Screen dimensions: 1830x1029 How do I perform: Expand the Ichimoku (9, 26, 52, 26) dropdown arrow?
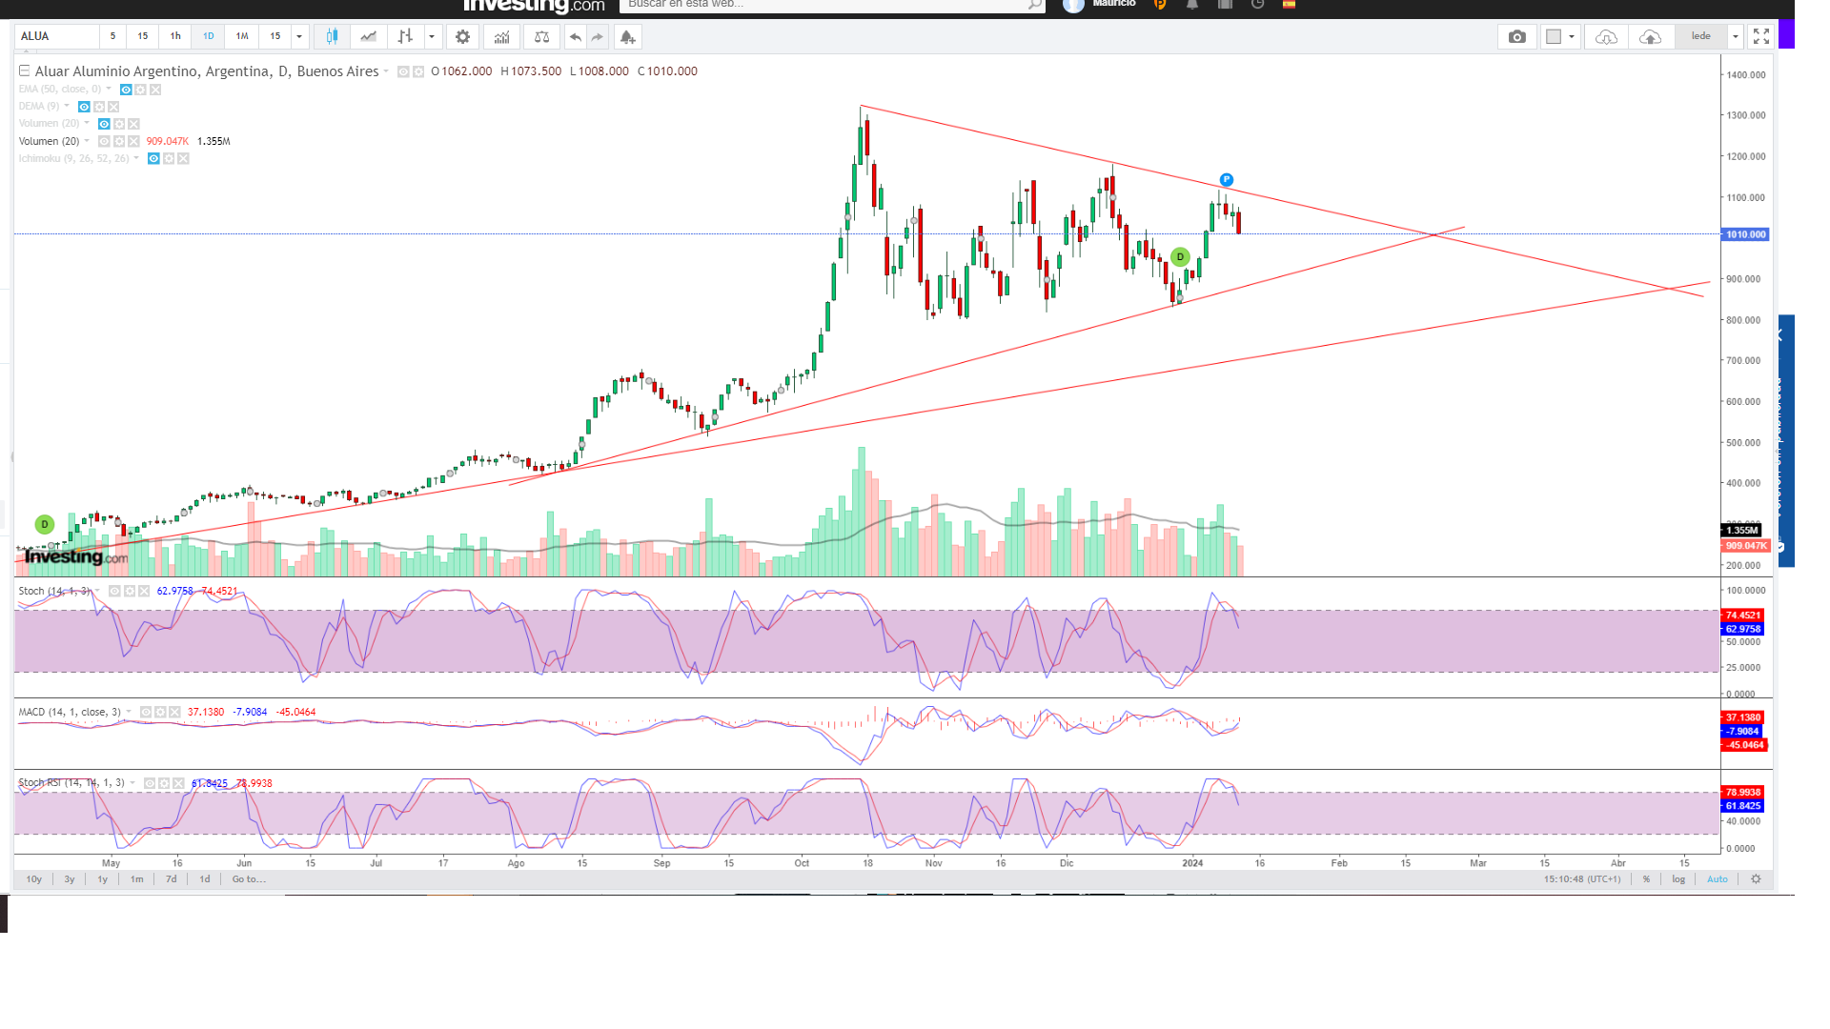click(x=136, y=159)
